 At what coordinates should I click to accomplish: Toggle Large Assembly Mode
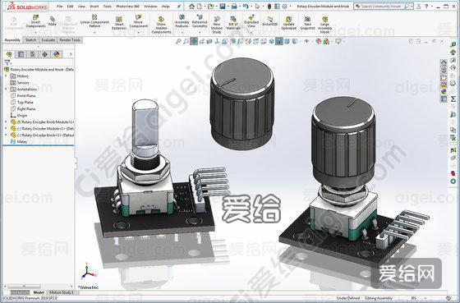(x=324, y=25)
